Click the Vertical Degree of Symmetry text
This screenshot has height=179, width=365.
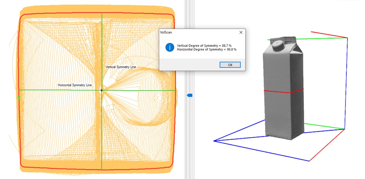click(x=207, y=45)
